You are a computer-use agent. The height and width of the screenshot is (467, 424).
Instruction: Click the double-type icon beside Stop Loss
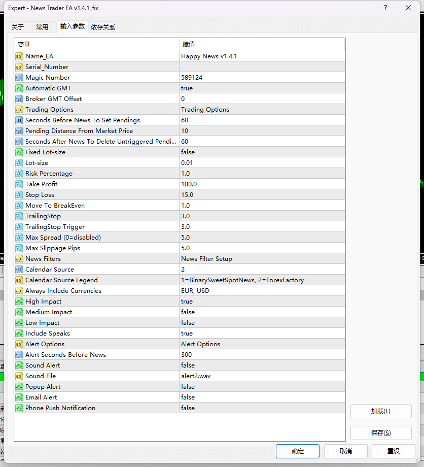(19, 194)
